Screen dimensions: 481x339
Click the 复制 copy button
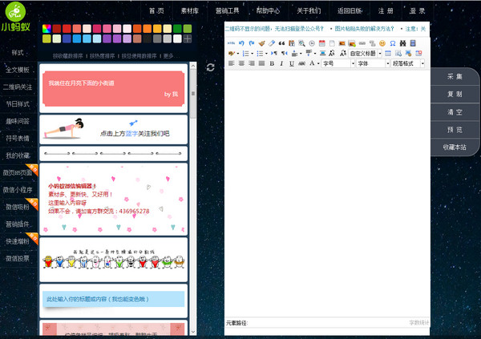coord(455,94)
